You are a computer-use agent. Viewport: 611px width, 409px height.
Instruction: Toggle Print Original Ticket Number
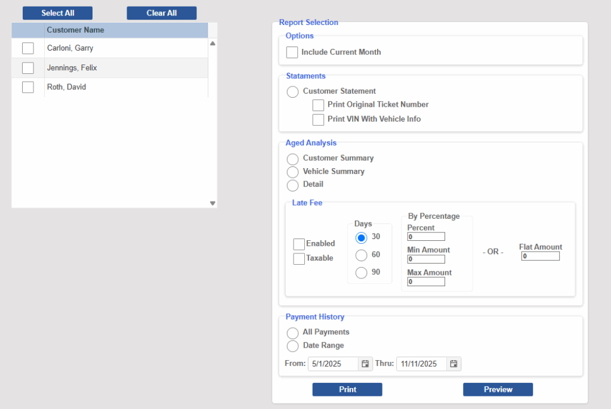[x=318, y=105]
